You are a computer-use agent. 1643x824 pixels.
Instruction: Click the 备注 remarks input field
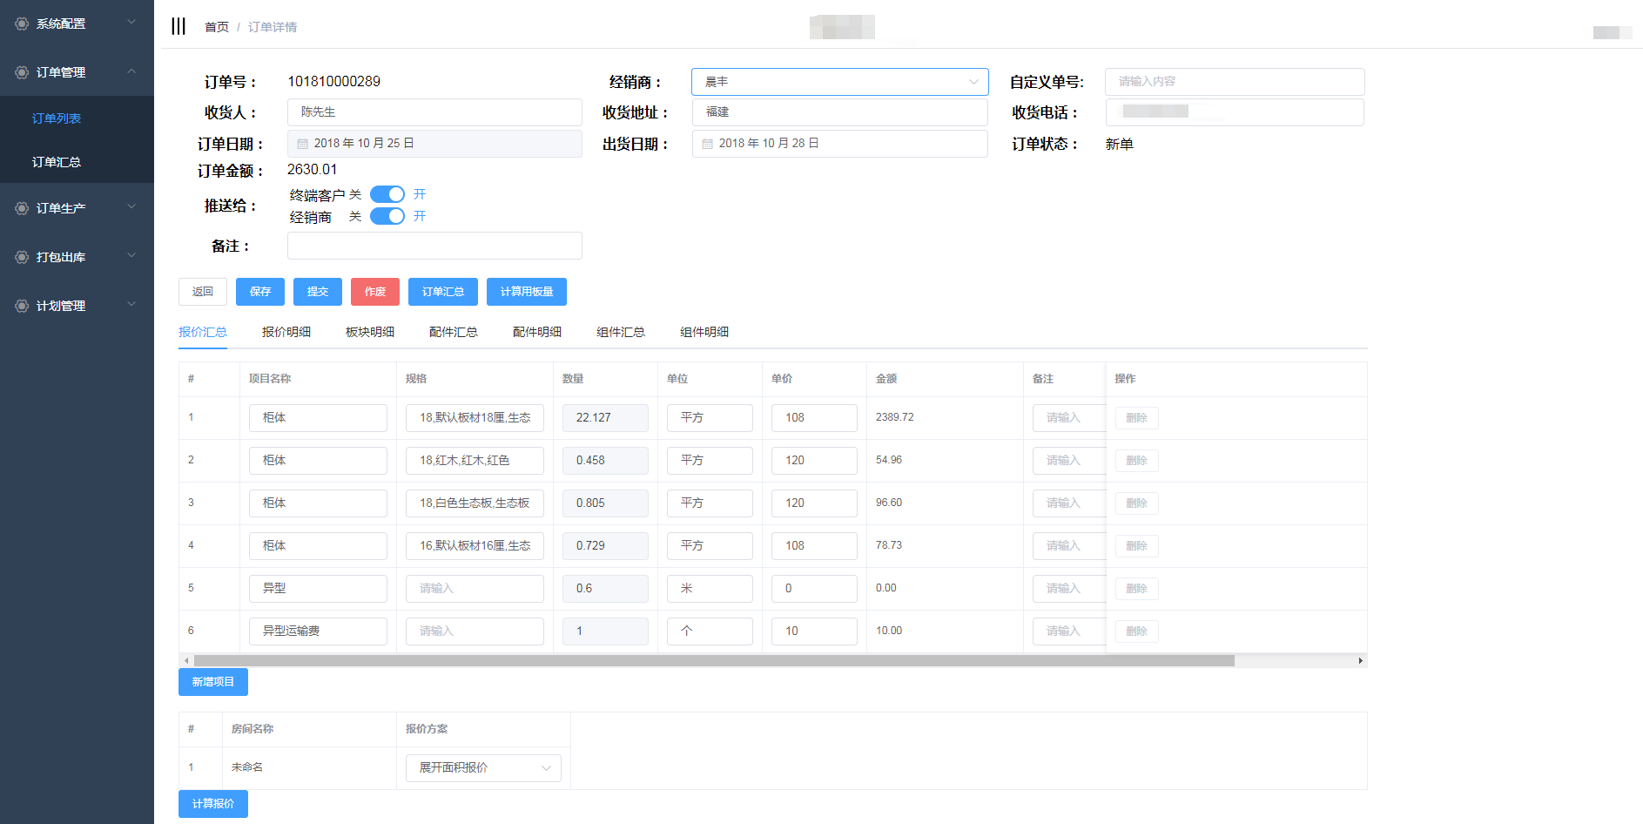pos(434,246)
